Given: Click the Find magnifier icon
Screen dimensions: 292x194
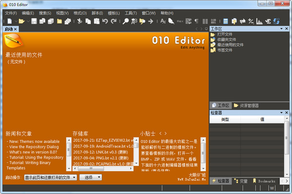Looking at the screenshot, I should [x=126, y=21].
